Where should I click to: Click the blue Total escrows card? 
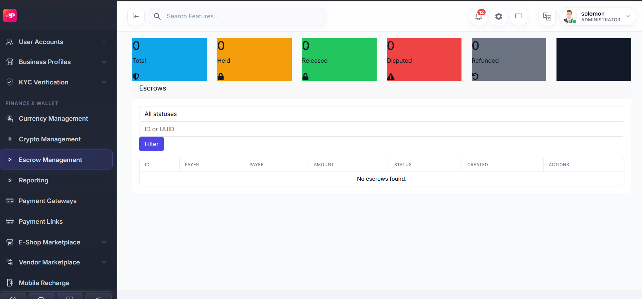click(x=170, y=59)
